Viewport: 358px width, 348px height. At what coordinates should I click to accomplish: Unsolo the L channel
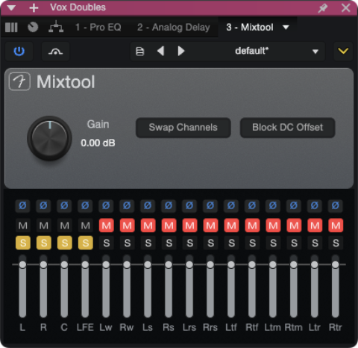[23, 243]
